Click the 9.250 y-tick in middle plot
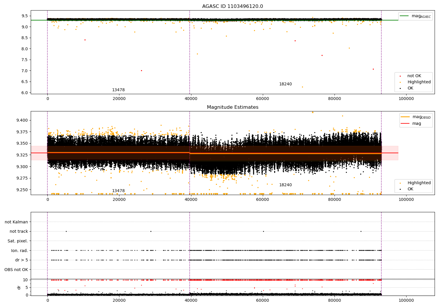 point(22,190)
